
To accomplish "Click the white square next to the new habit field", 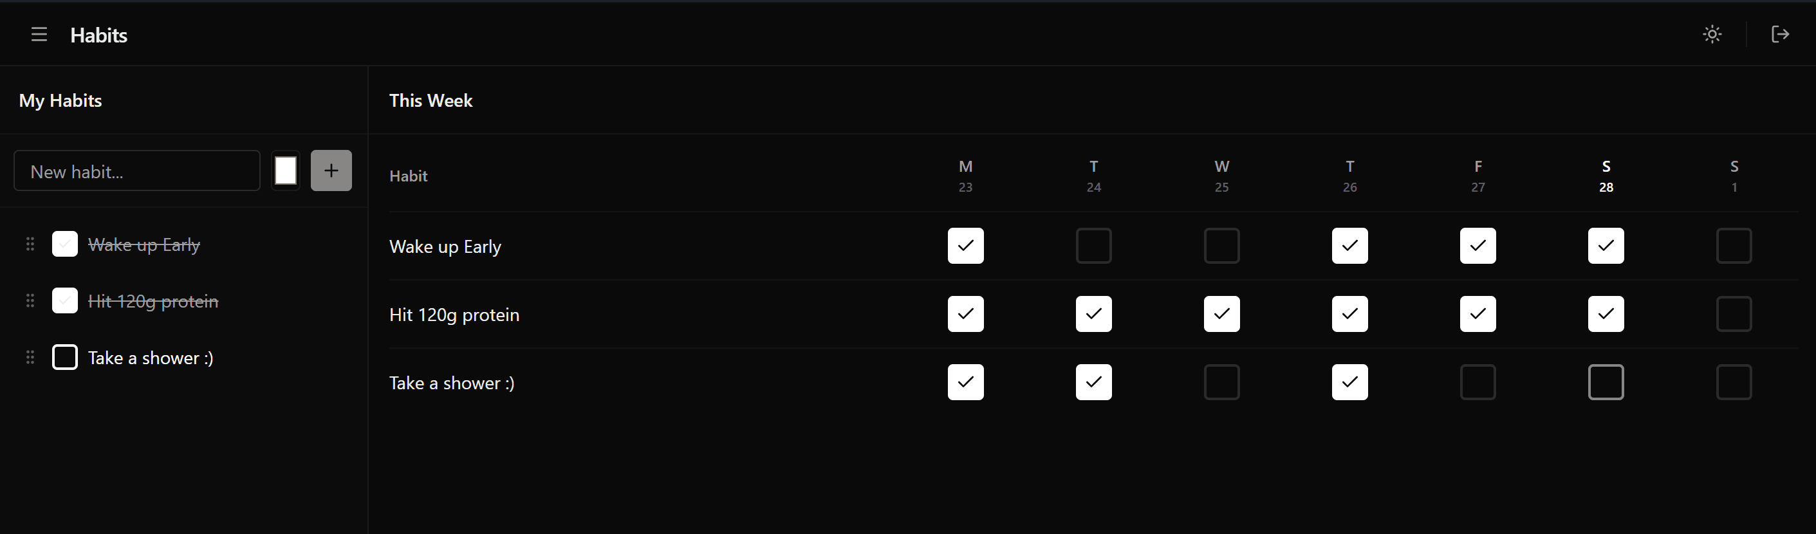I will [x=286, y=170].
